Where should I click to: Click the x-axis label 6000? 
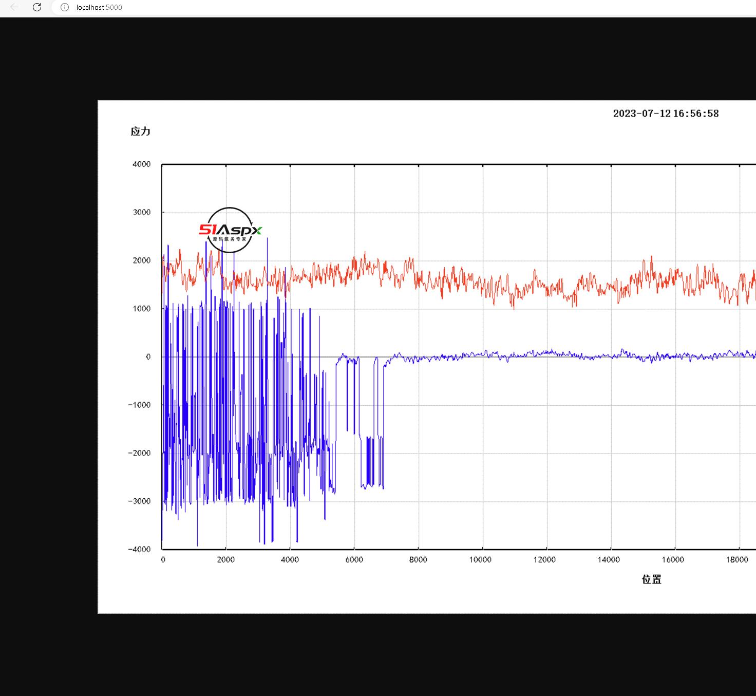[354, 560]
